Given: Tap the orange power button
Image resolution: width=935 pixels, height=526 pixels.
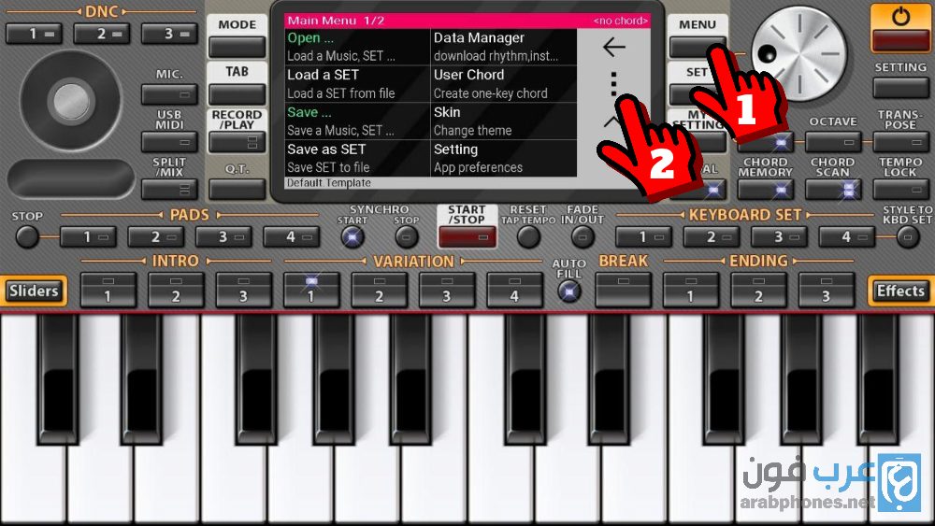Looking at the screenshot, I should pos(899,28).
